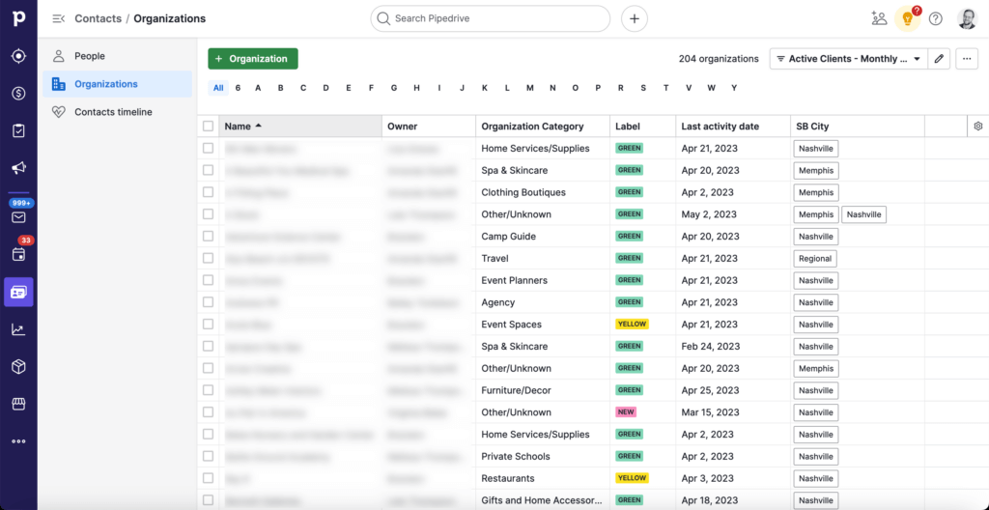Select Organizations in the side menu
The height and width of the screenshot is (510, 989).
coord(117,84)
